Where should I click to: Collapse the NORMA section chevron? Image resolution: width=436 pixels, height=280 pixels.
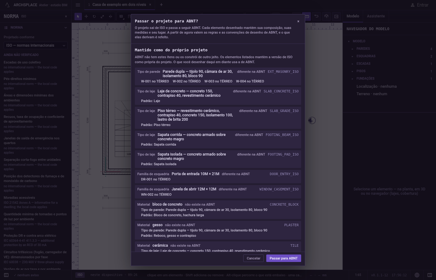(x=65, y=28)
